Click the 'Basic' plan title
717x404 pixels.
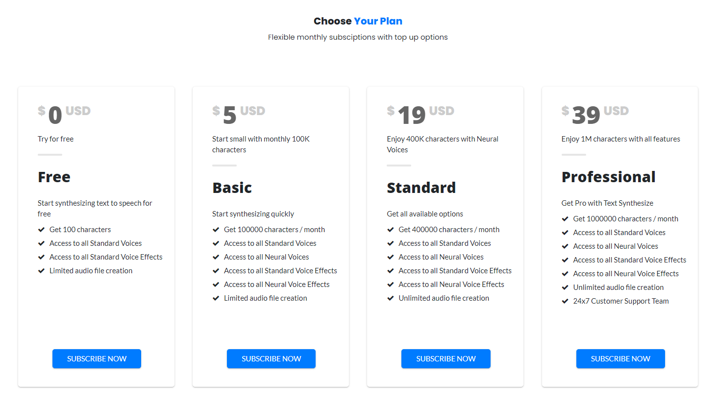tap(232, 188)
